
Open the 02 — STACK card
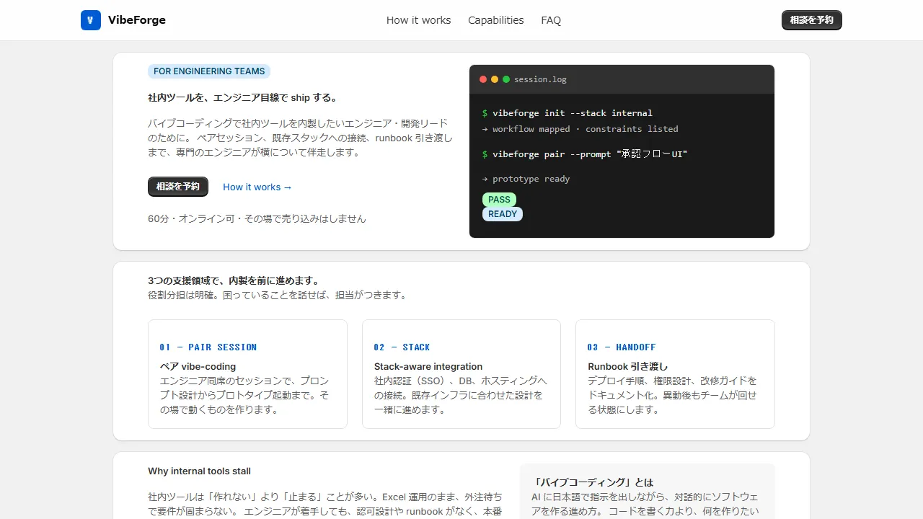click(461, 374)
